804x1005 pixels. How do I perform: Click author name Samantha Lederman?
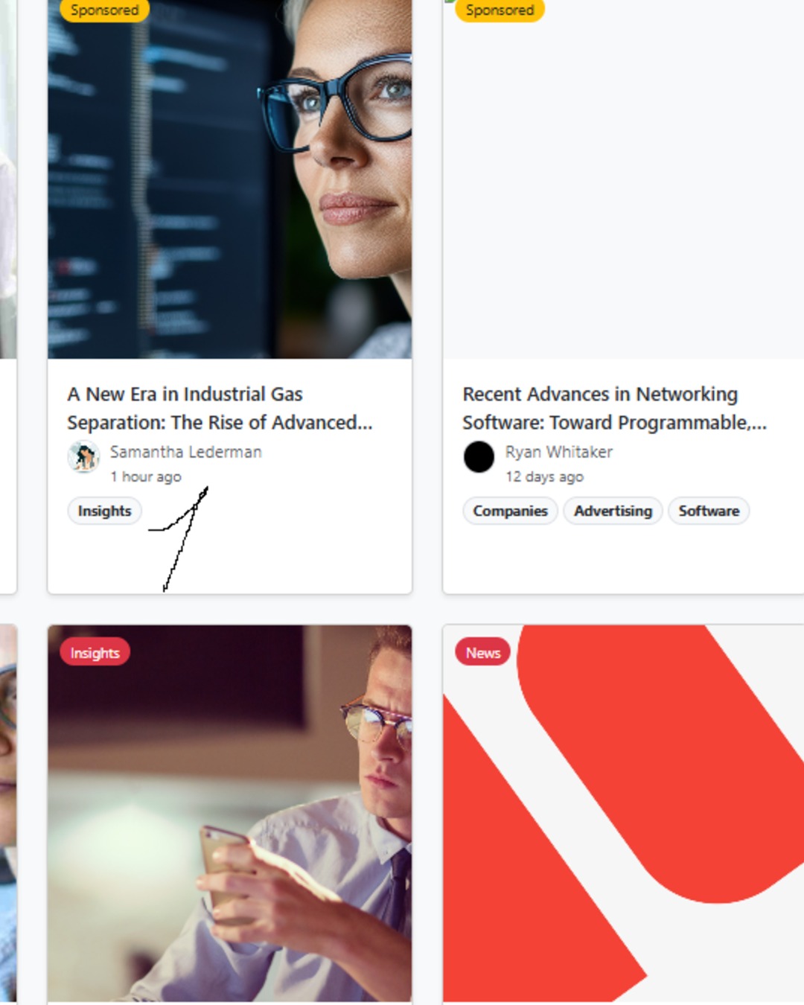[x=186, y=452]
